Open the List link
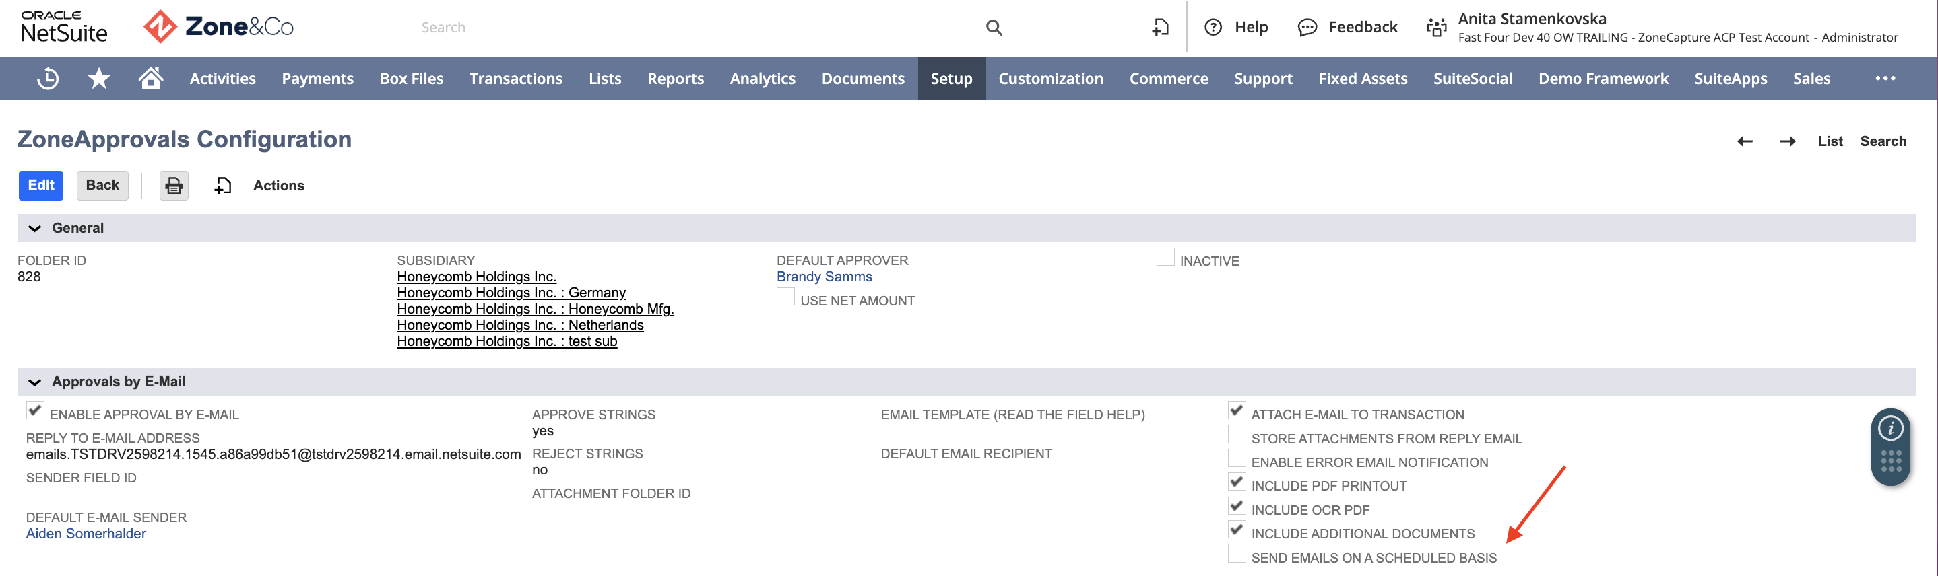 pos(1830,141)
